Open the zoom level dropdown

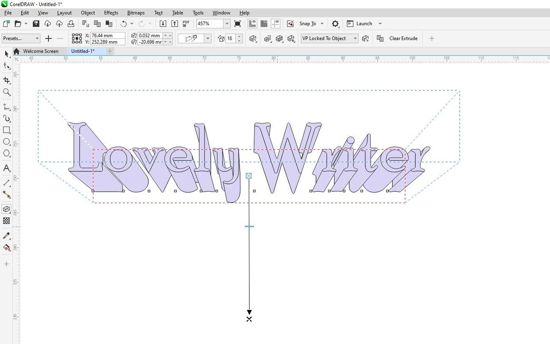point(227,23)
